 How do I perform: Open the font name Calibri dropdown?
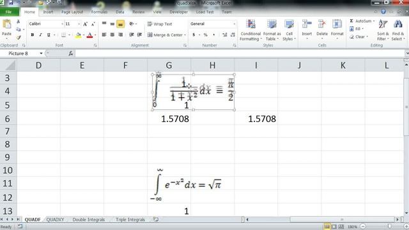coord(62,24)
